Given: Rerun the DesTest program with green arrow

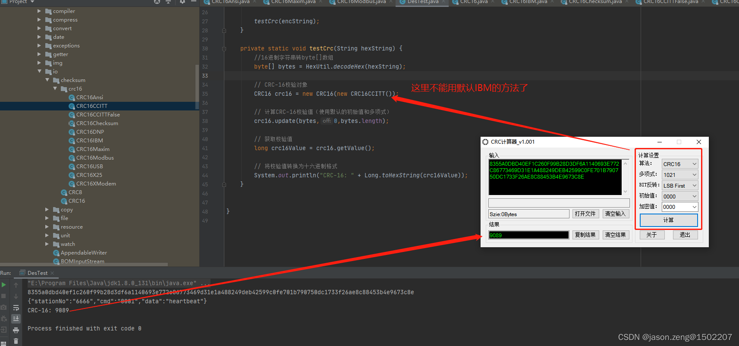Looking at the screenshot, I should point(4,285).
